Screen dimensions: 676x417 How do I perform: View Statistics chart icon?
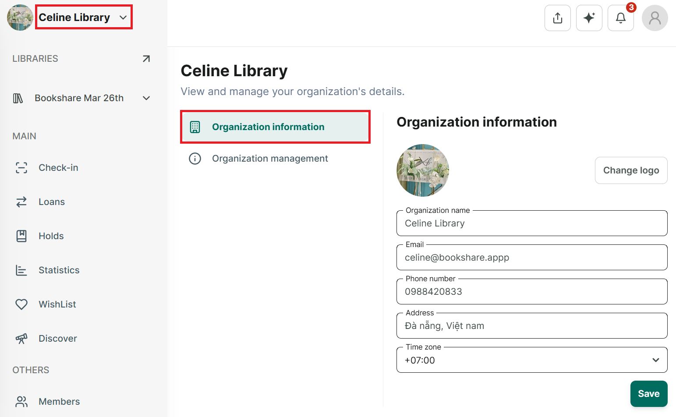[21, 270]
